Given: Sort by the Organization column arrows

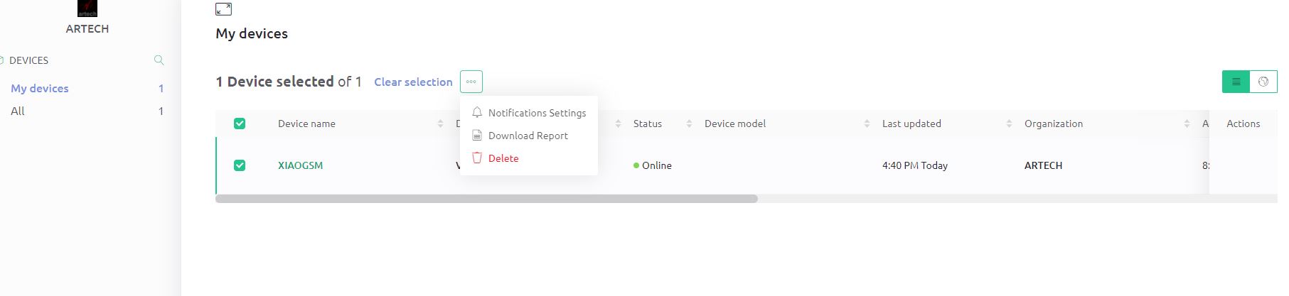Looking at the screenshot, I should [x=1187, y=124].
